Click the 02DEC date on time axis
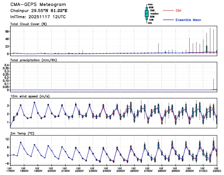This screenshot has height=175, width=224. click(217, 171)
